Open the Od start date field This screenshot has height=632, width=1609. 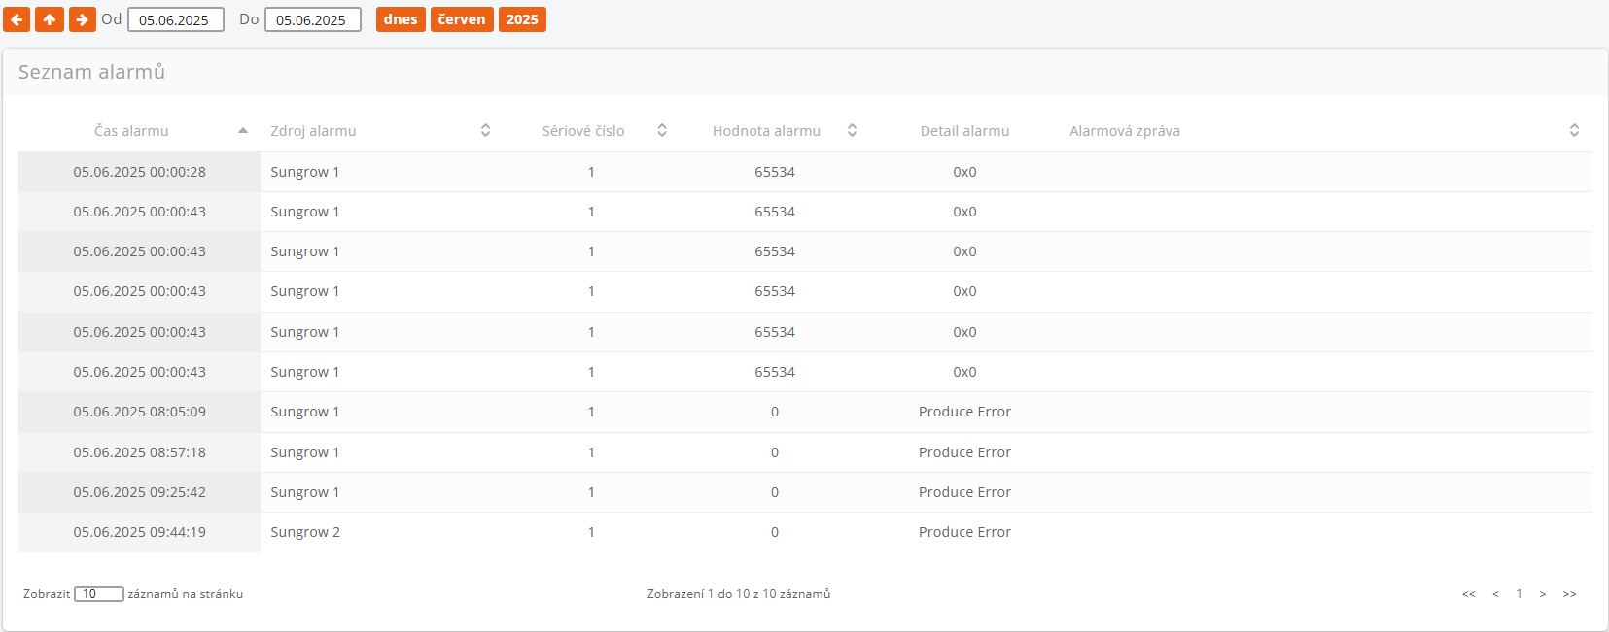click(x=176, y=19)
